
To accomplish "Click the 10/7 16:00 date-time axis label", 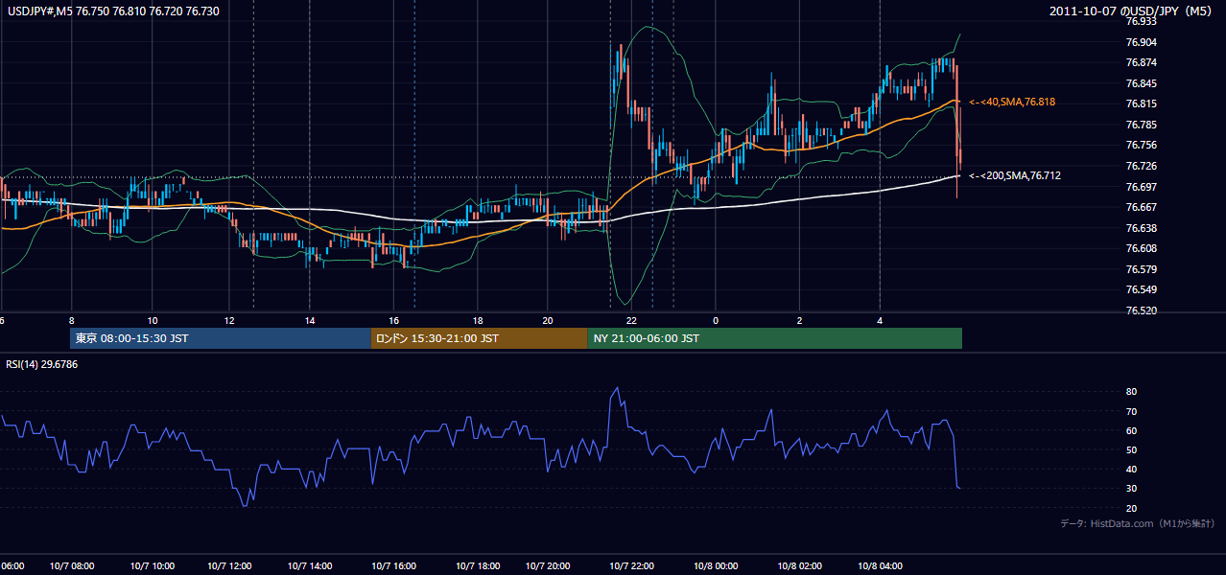I will (392, 566).
